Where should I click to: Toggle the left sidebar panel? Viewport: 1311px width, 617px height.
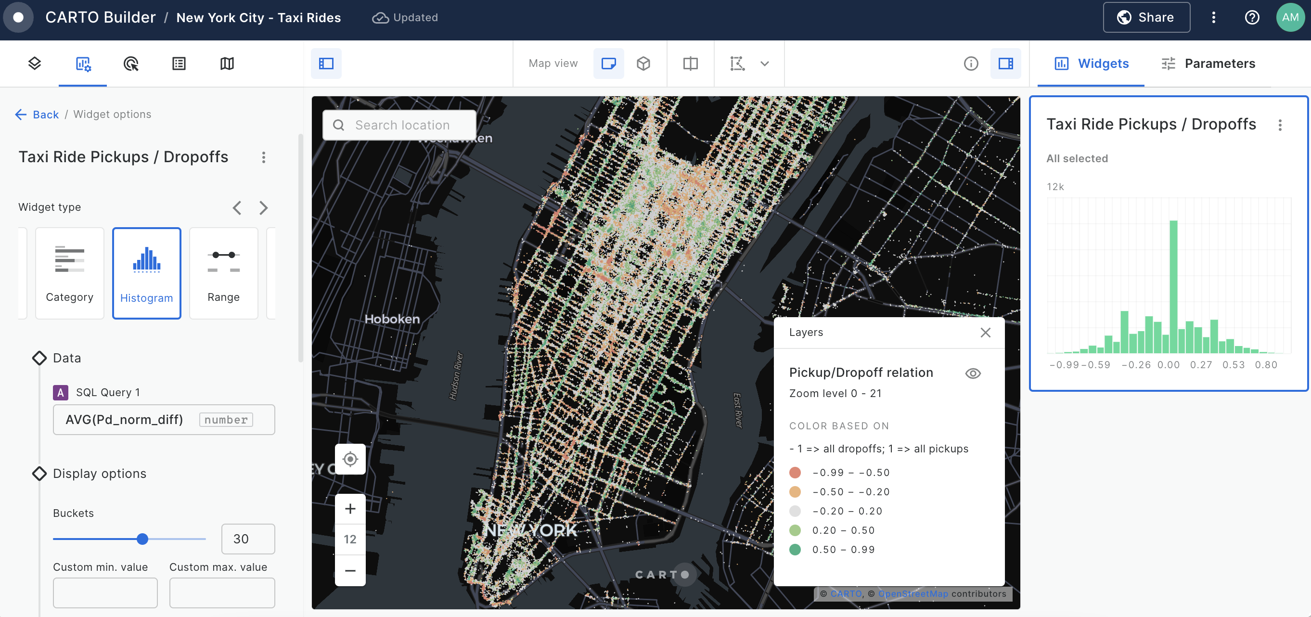click(x=326, y=64)
